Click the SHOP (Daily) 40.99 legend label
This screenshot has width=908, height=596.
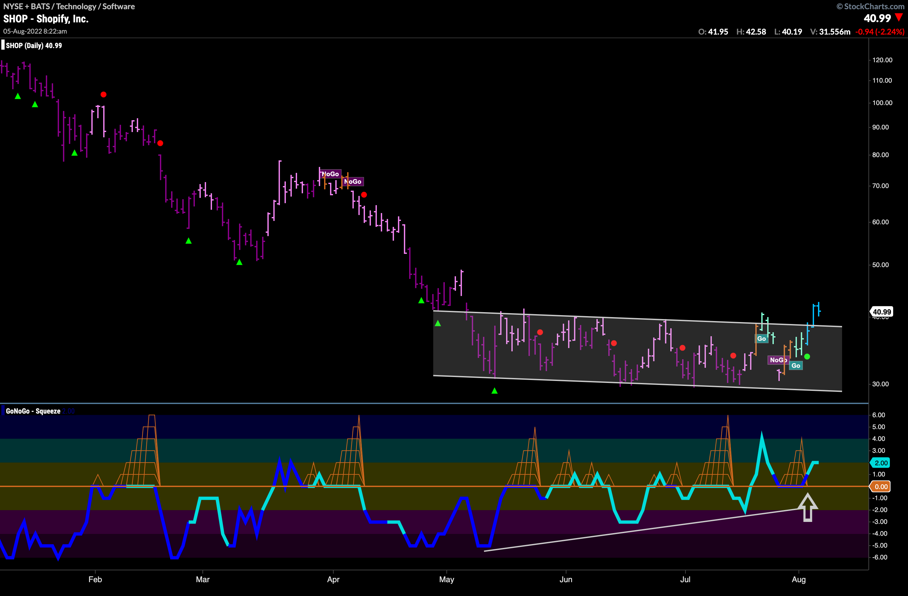click(x=34, y=45)
